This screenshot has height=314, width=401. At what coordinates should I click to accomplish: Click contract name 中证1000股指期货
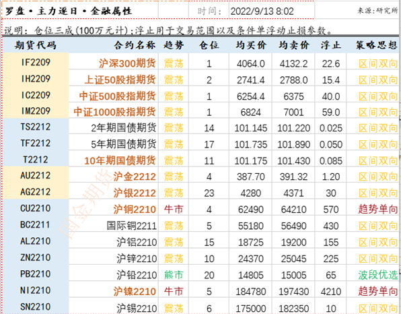(x=115, y=112)
